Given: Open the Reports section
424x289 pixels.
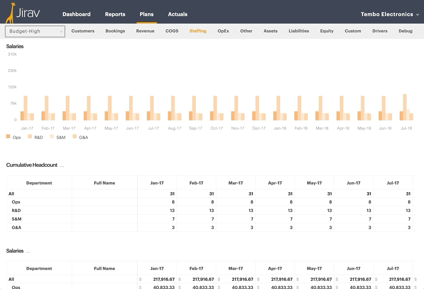Looking at the screenshot, I should 115,14.
